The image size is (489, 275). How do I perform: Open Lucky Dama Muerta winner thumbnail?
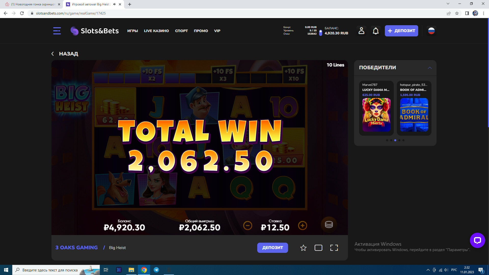tap(376, 115)
